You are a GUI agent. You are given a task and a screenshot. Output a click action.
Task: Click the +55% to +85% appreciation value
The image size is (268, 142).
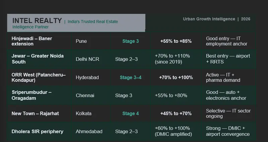pos(176,41)
